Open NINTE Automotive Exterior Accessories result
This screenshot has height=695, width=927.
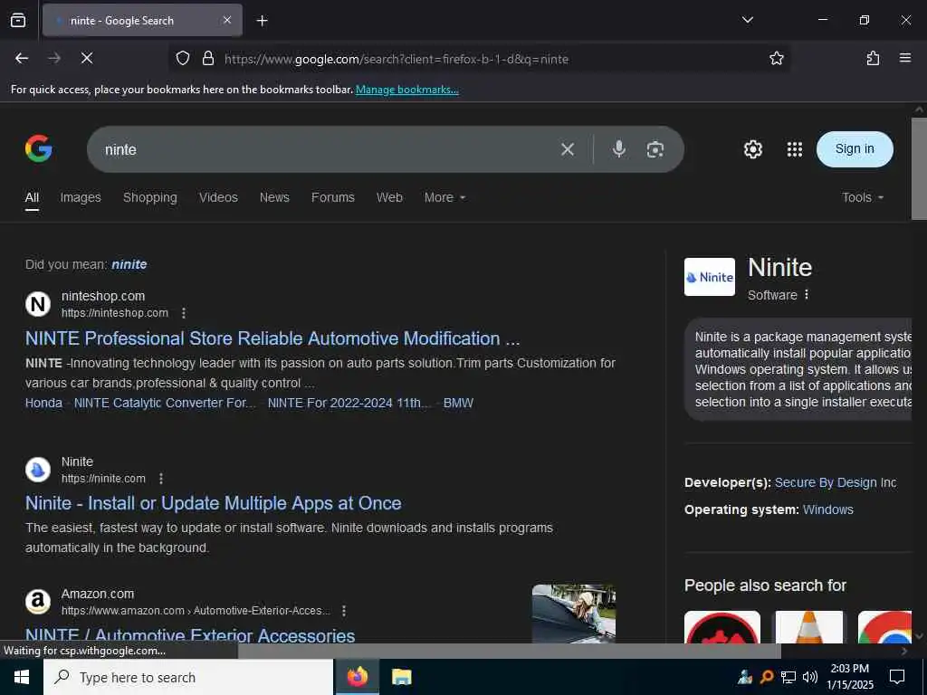pos(190,635)
